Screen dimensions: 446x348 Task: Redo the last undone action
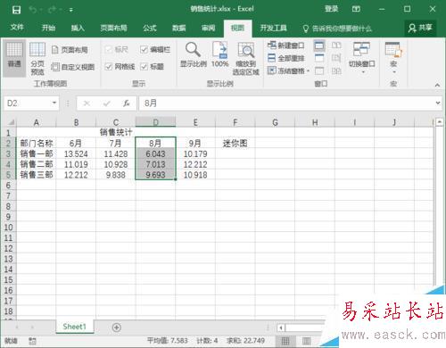tap(52, 10)
